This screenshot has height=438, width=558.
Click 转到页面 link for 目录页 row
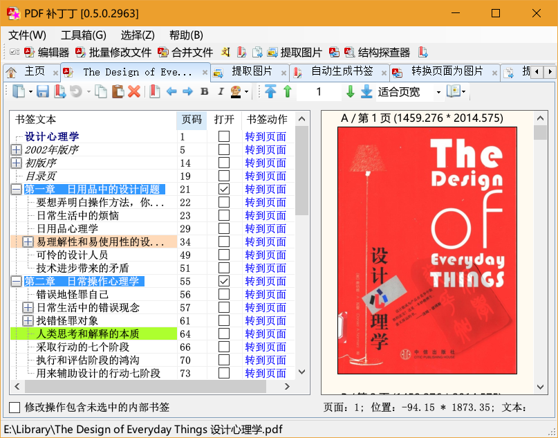click(266, 176)
